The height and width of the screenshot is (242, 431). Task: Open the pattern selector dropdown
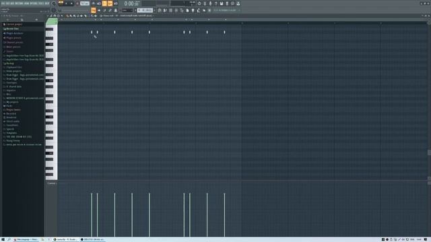[x=145, y=10]
